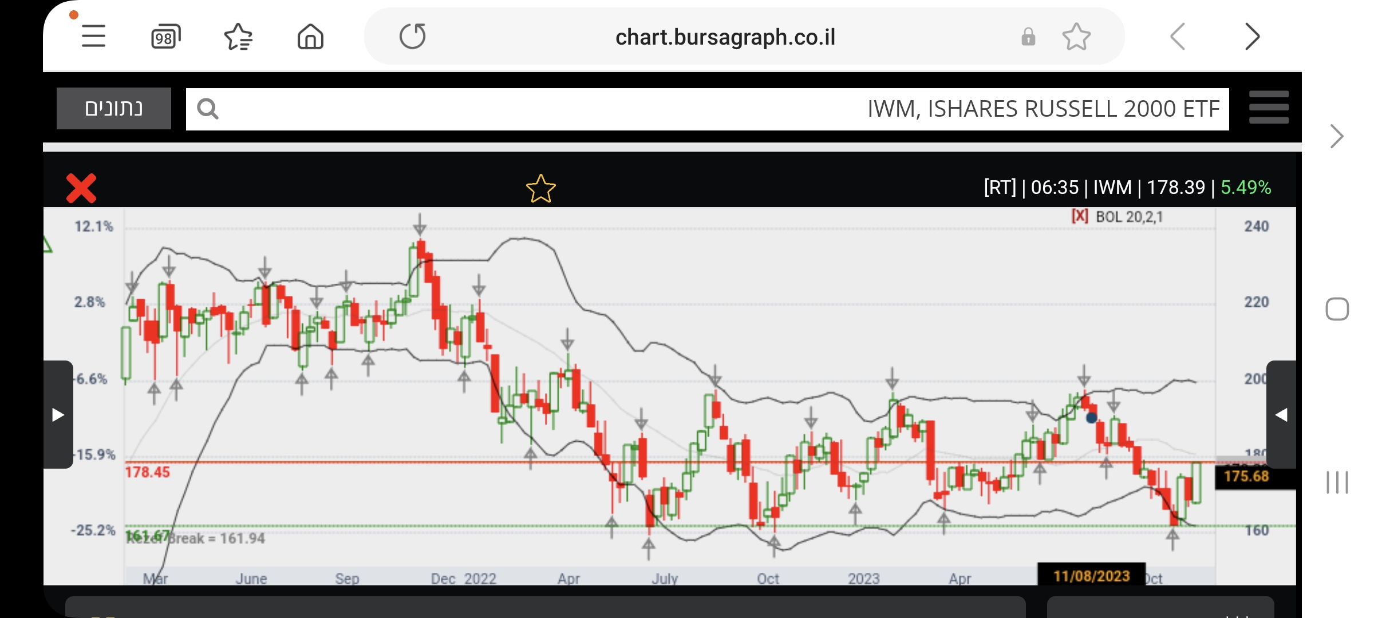Remove BOL 20,2,1 indicator via [X]
The width and height of the screenshot is (1374, 618).
tap(1080, 216)
